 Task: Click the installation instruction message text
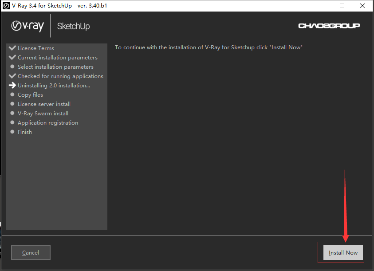tap(208, 47)
